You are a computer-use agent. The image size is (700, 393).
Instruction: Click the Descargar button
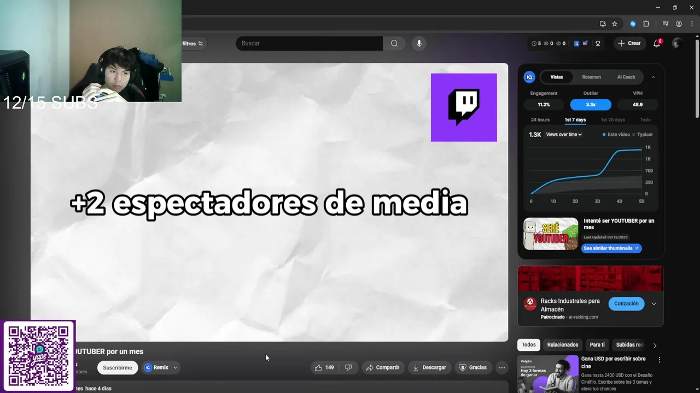click(429, 367)
